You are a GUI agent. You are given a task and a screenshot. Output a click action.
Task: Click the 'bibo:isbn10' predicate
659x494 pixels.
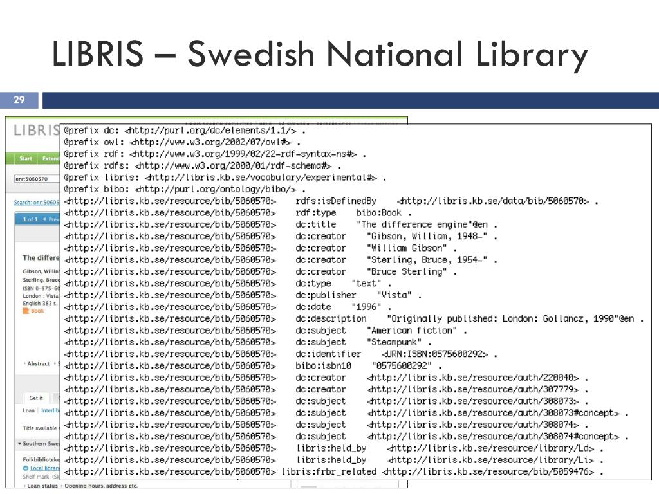323,366
